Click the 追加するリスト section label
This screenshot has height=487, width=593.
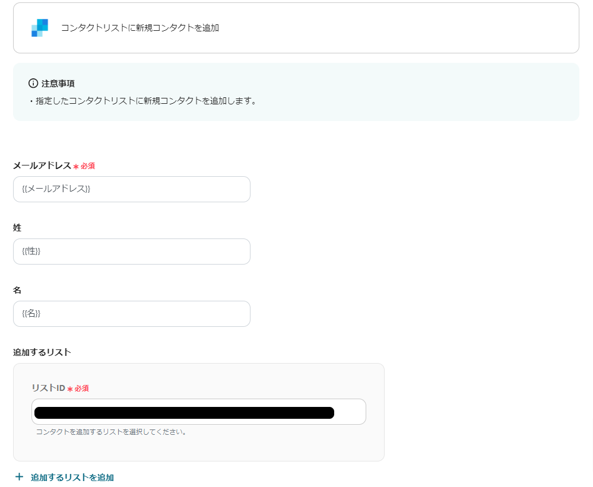point(42,352)
